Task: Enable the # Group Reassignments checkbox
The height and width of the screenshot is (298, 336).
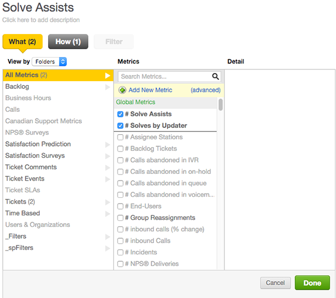Action: [x=120, y=218]
